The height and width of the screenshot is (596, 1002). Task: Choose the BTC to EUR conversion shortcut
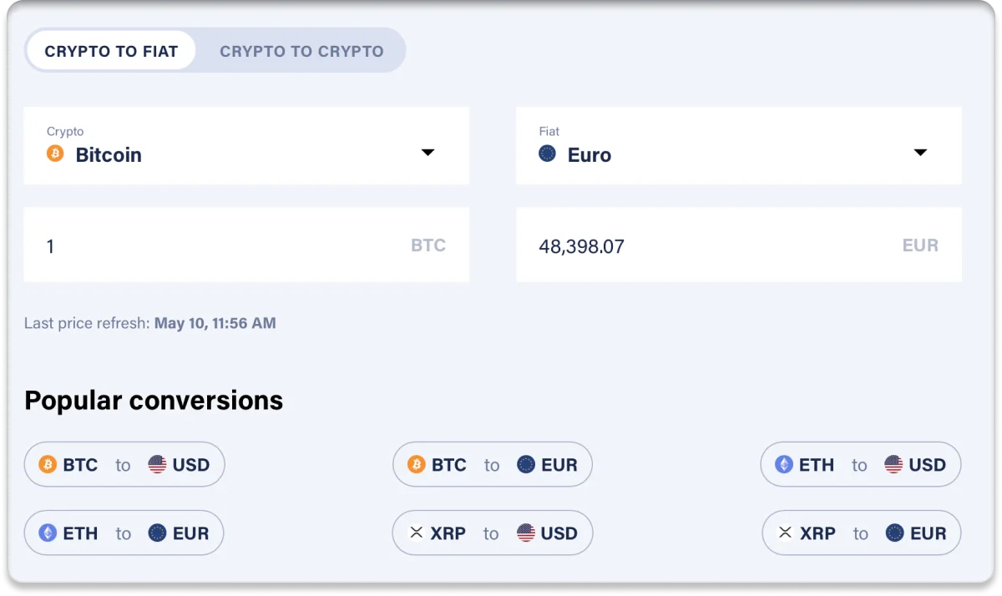click(x=492, y=464)
